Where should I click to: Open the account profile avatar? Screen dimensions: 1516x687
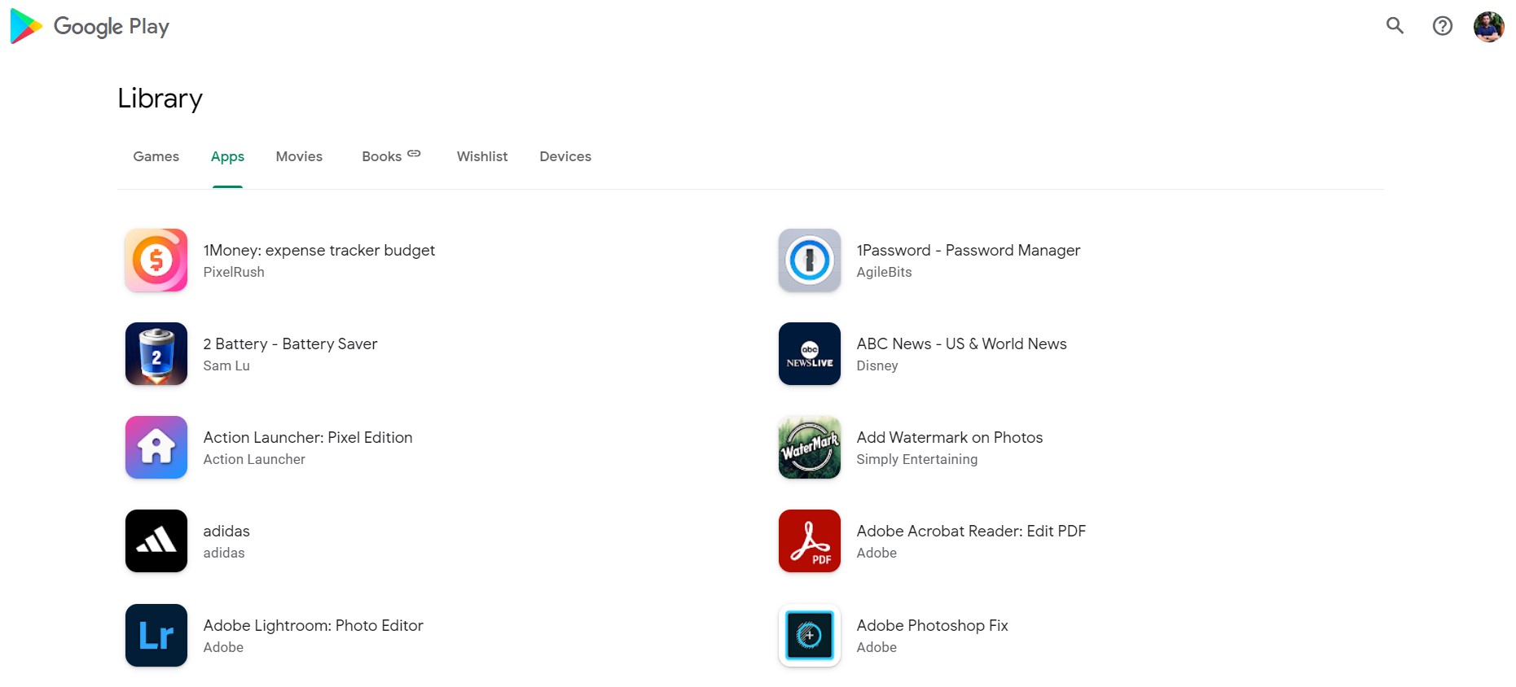[1488, 27]
